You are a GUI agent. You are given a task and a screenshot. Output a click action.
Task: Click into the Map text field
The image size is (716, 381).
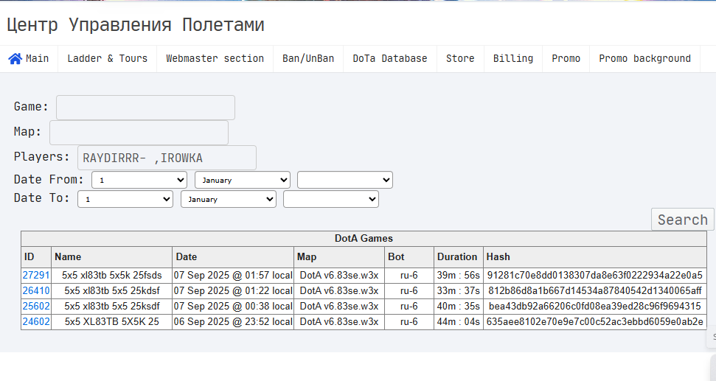139,133
